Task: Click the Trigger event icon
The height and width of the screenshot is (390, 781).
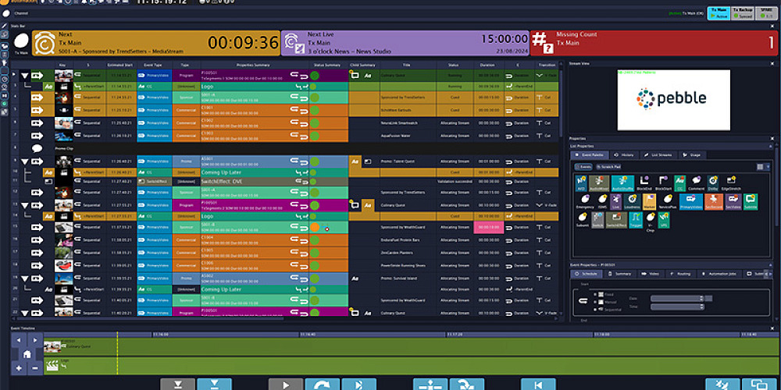Action: [x=634, y=221]
